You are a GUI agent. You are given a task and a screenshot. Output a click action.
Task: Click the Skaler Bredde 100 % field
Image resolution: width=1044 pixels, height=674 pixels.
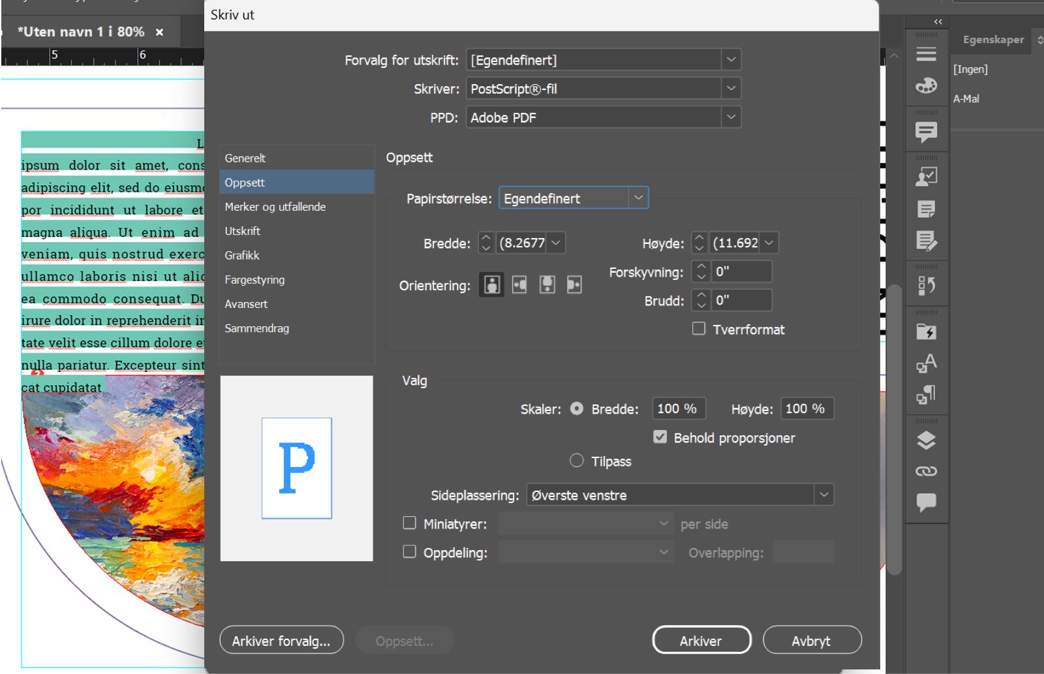pyautogui.click(x=679, y=408)
